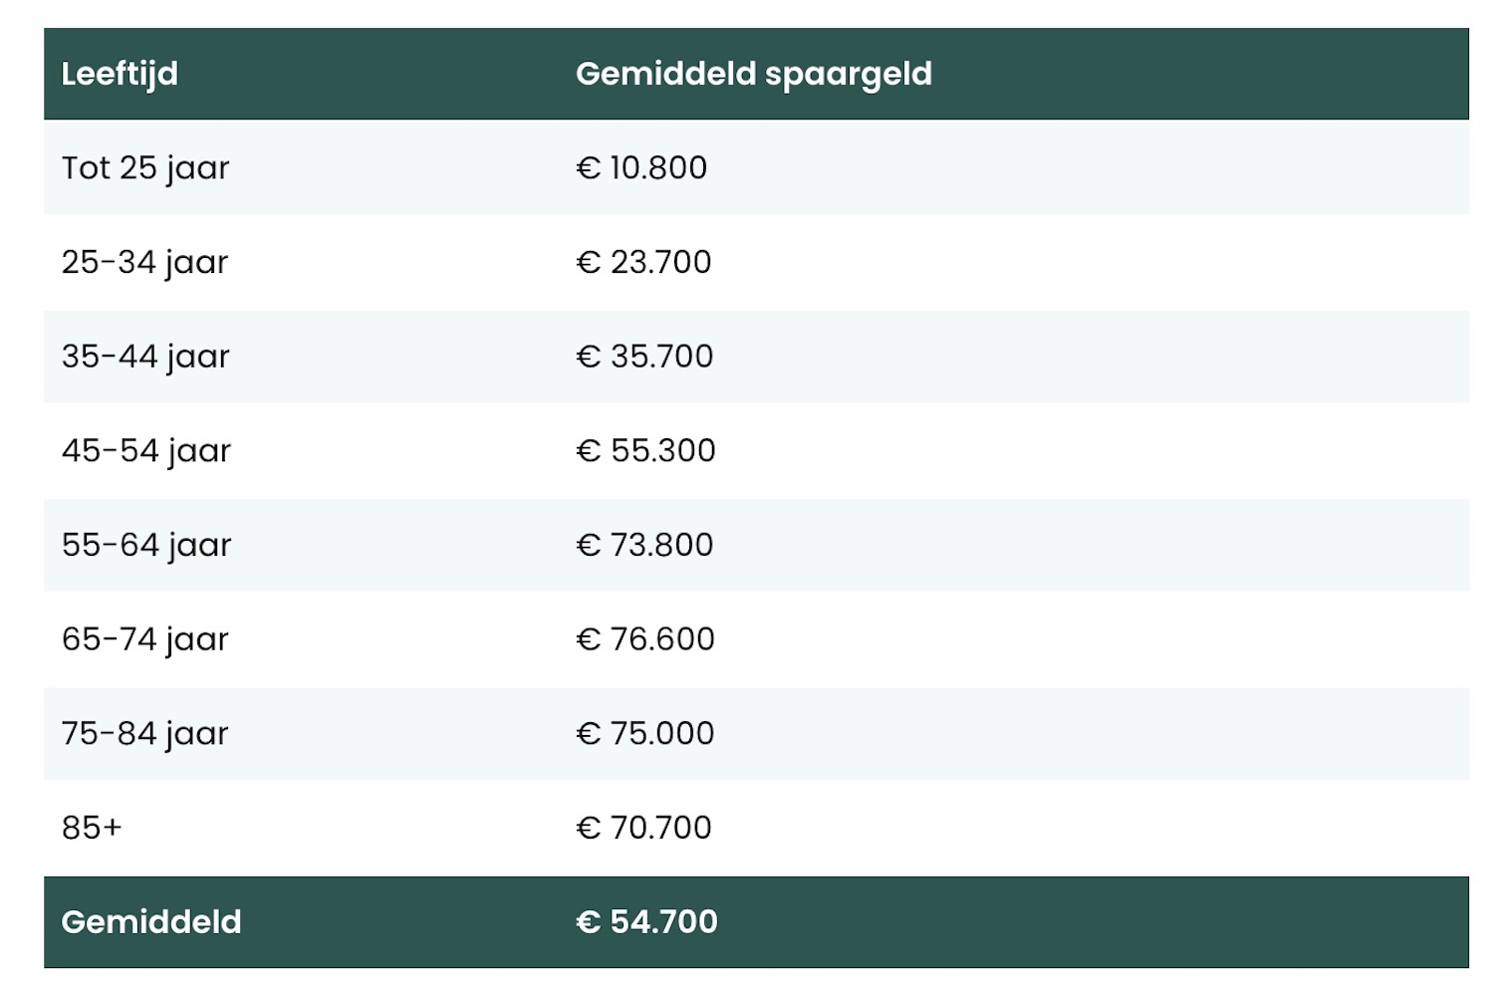Viewport: 1494px width, 992px height.
Task: Select the '75-84 jaar' age cell
Action: tap(145, 733)
